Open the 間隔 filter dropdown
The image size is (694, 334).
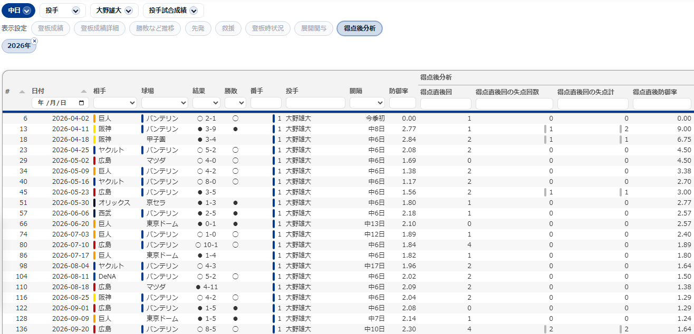click(x=367, y=103)
